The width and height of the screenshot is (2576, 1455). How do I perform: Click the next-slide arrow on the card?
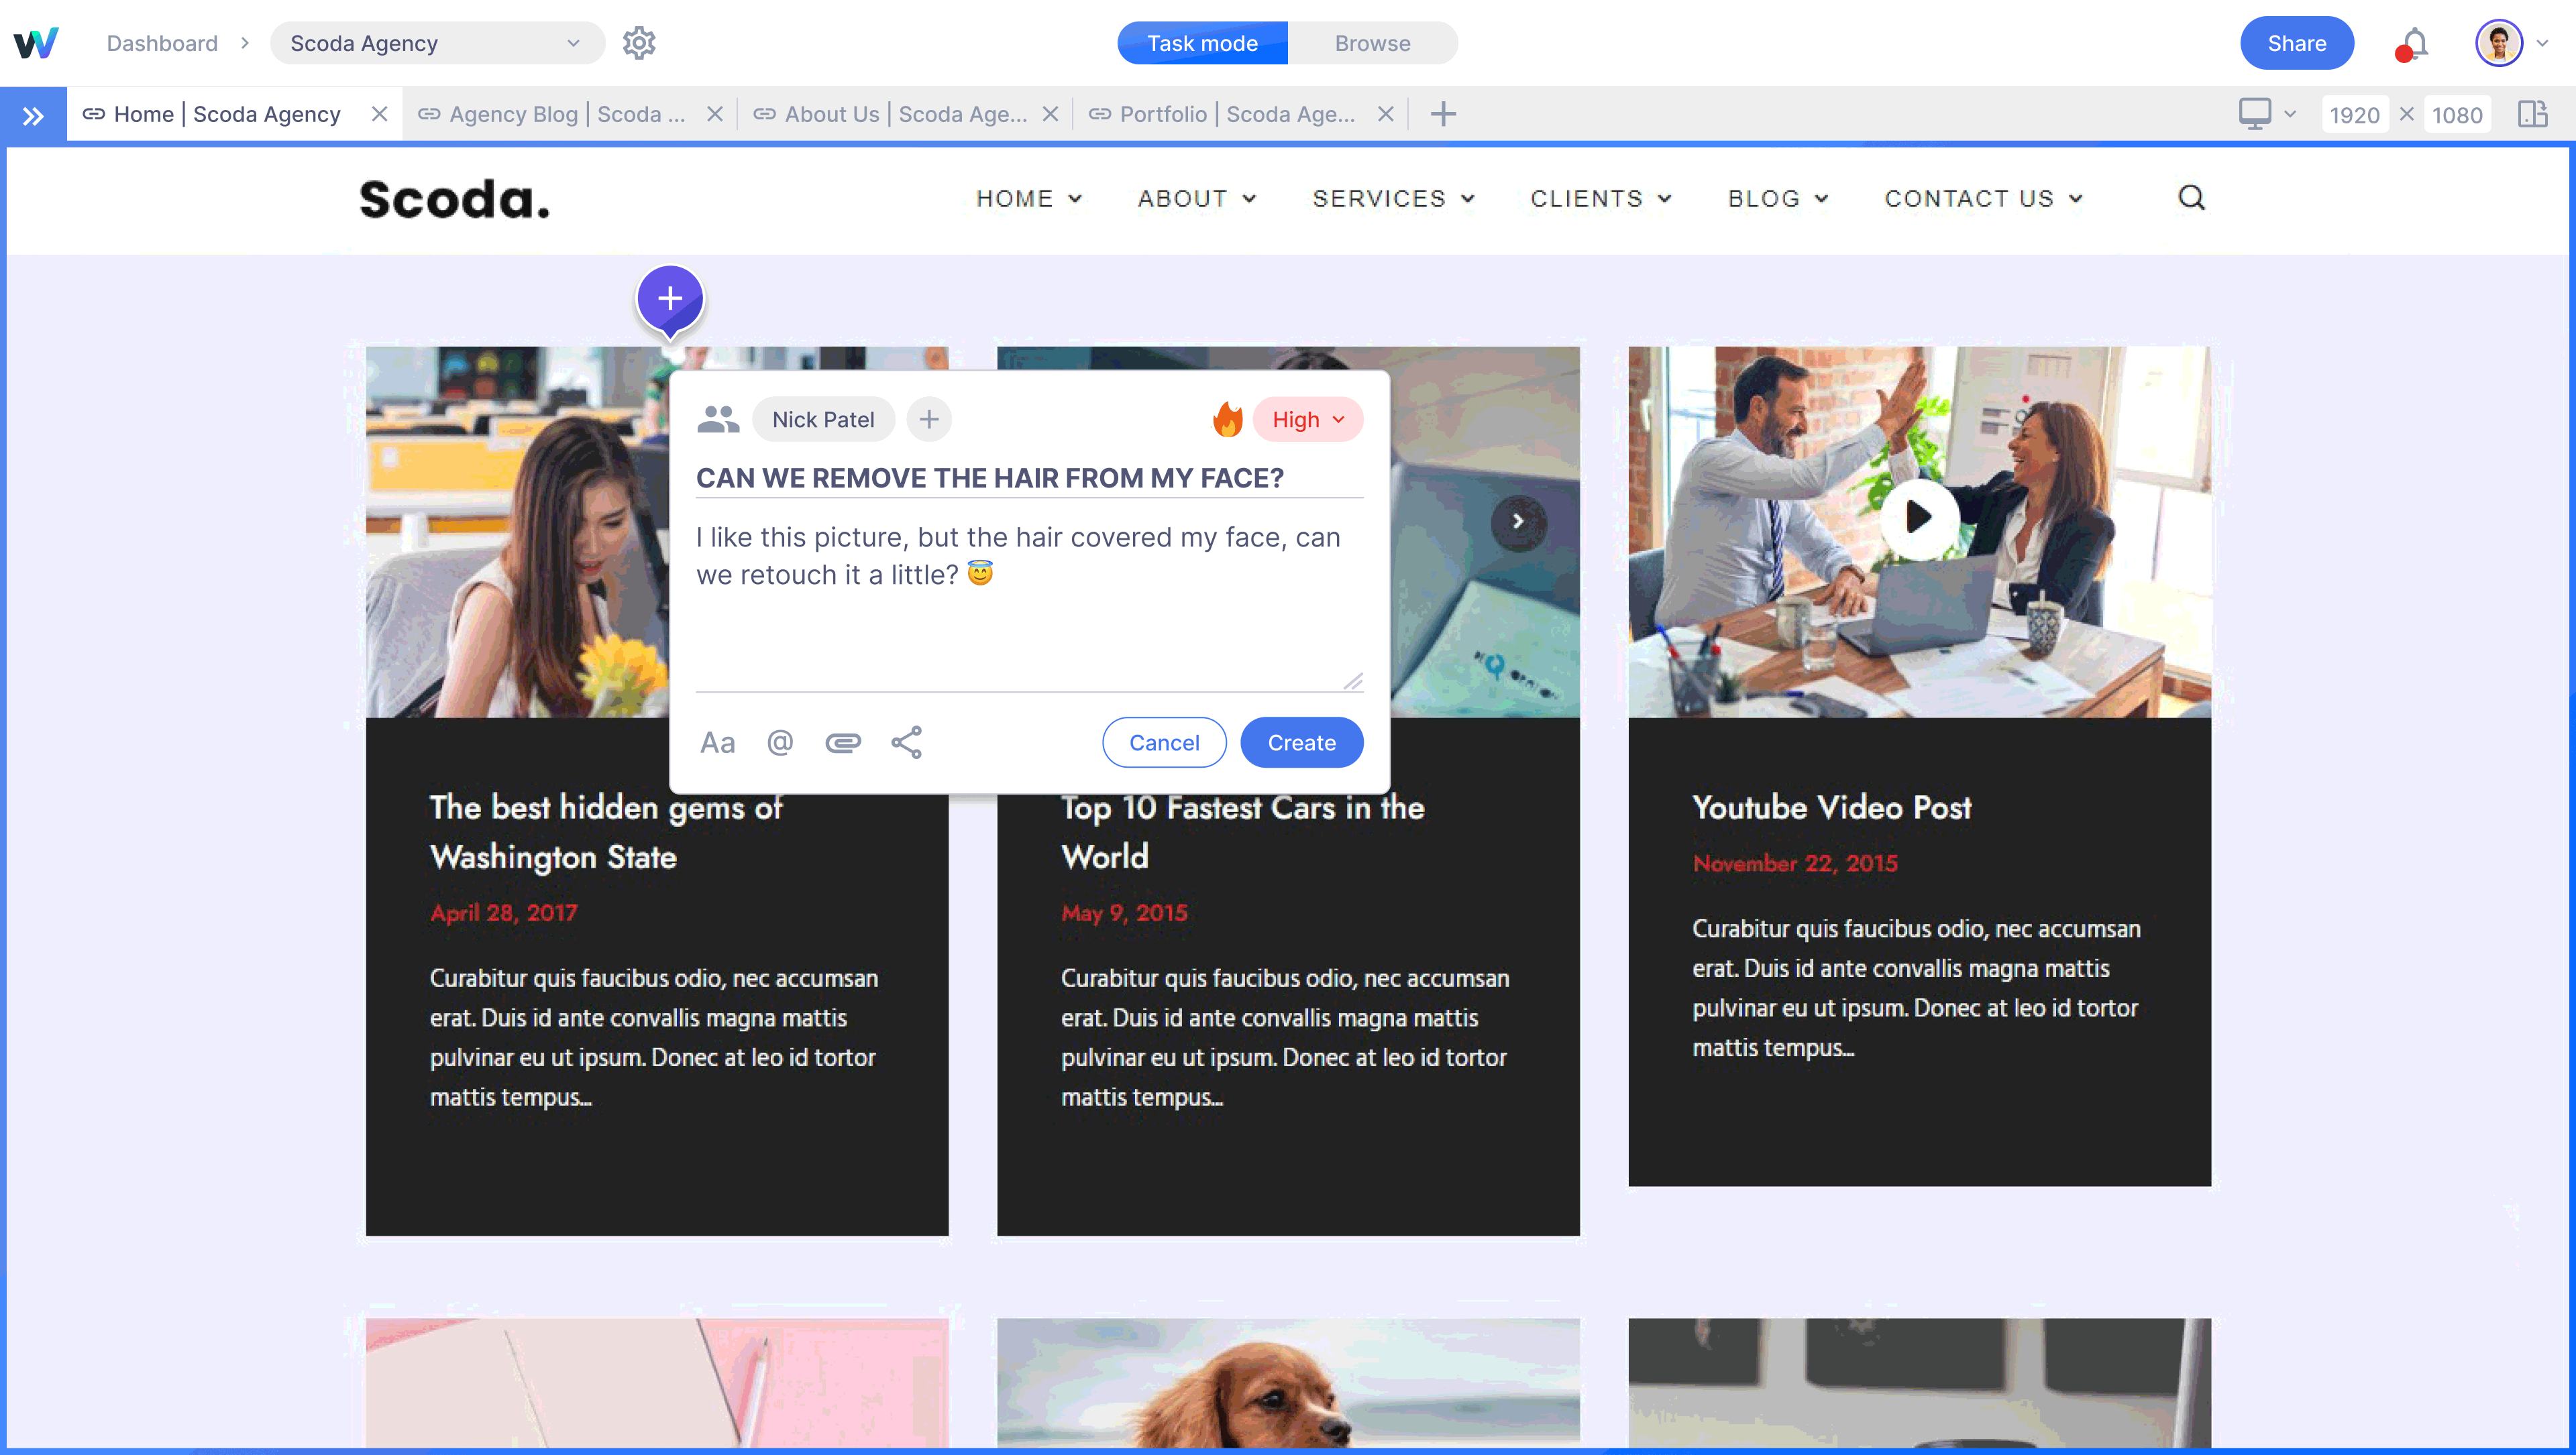pyautogui.click(x=1518, y=522)
